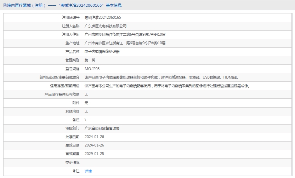The height and width of the screenshot is (178, 295).
Task: Click the bullet icon beside 注 label
Action: click(74, 171)
